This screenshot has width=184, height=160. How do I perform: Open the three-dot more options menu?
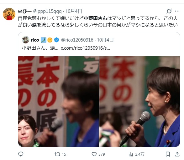177,11
